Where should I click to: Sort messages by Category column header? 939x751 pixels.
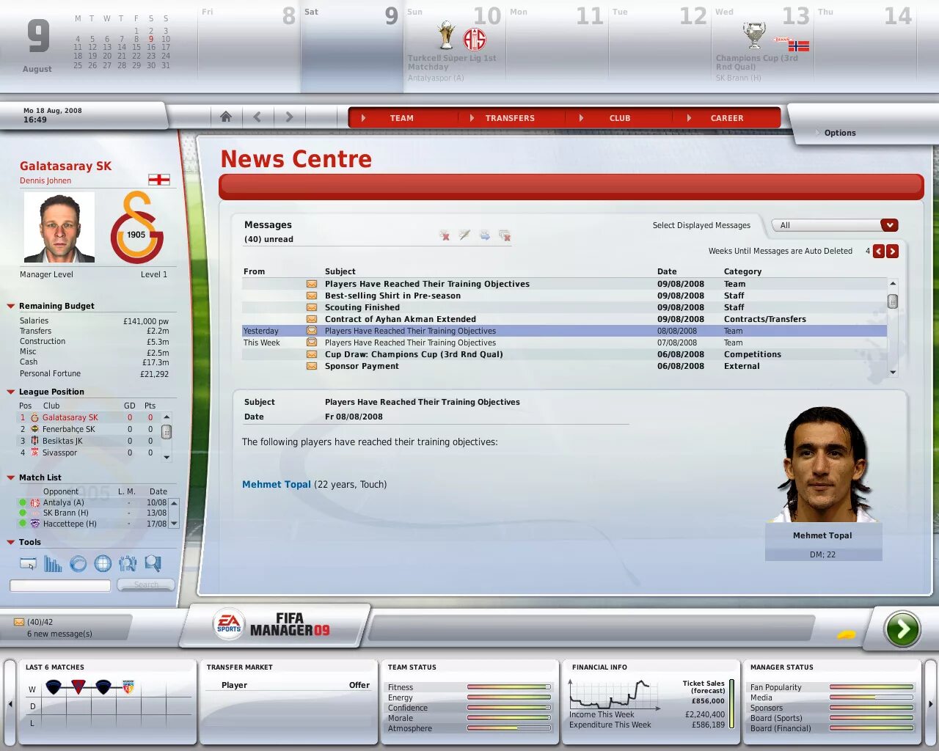(742, 271)
